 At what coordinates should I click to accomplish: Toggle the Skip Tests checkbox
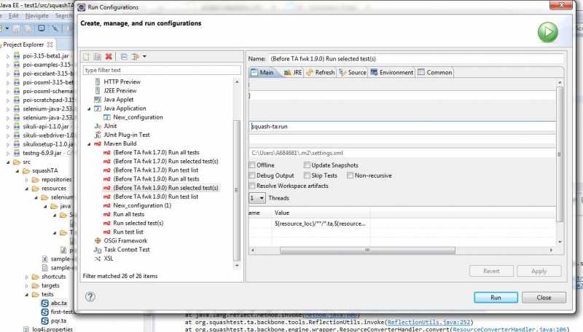[x=306, y=175]
